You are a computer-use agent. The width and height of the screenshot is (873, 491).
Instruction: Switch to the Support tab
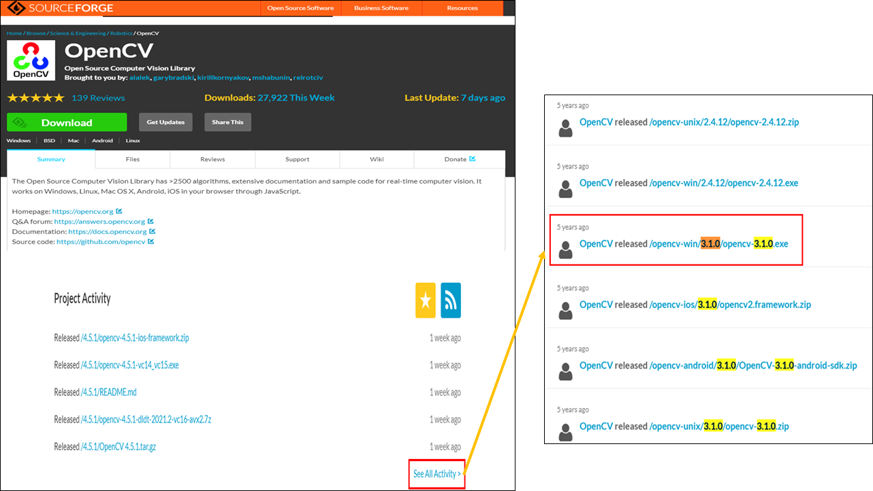point(297,159)
